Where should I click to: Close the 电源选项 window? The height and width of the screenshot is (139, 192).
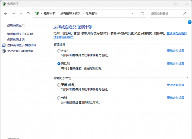click(x=186, y=4)
